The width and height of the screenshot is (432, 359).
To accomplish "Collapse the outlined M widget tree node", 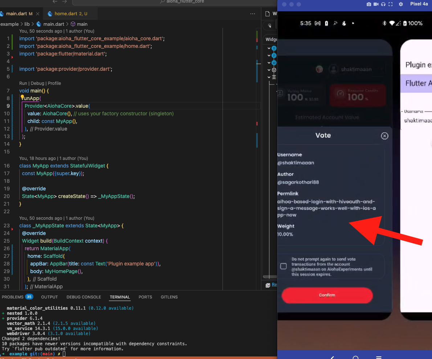I will tap(269, 70).
